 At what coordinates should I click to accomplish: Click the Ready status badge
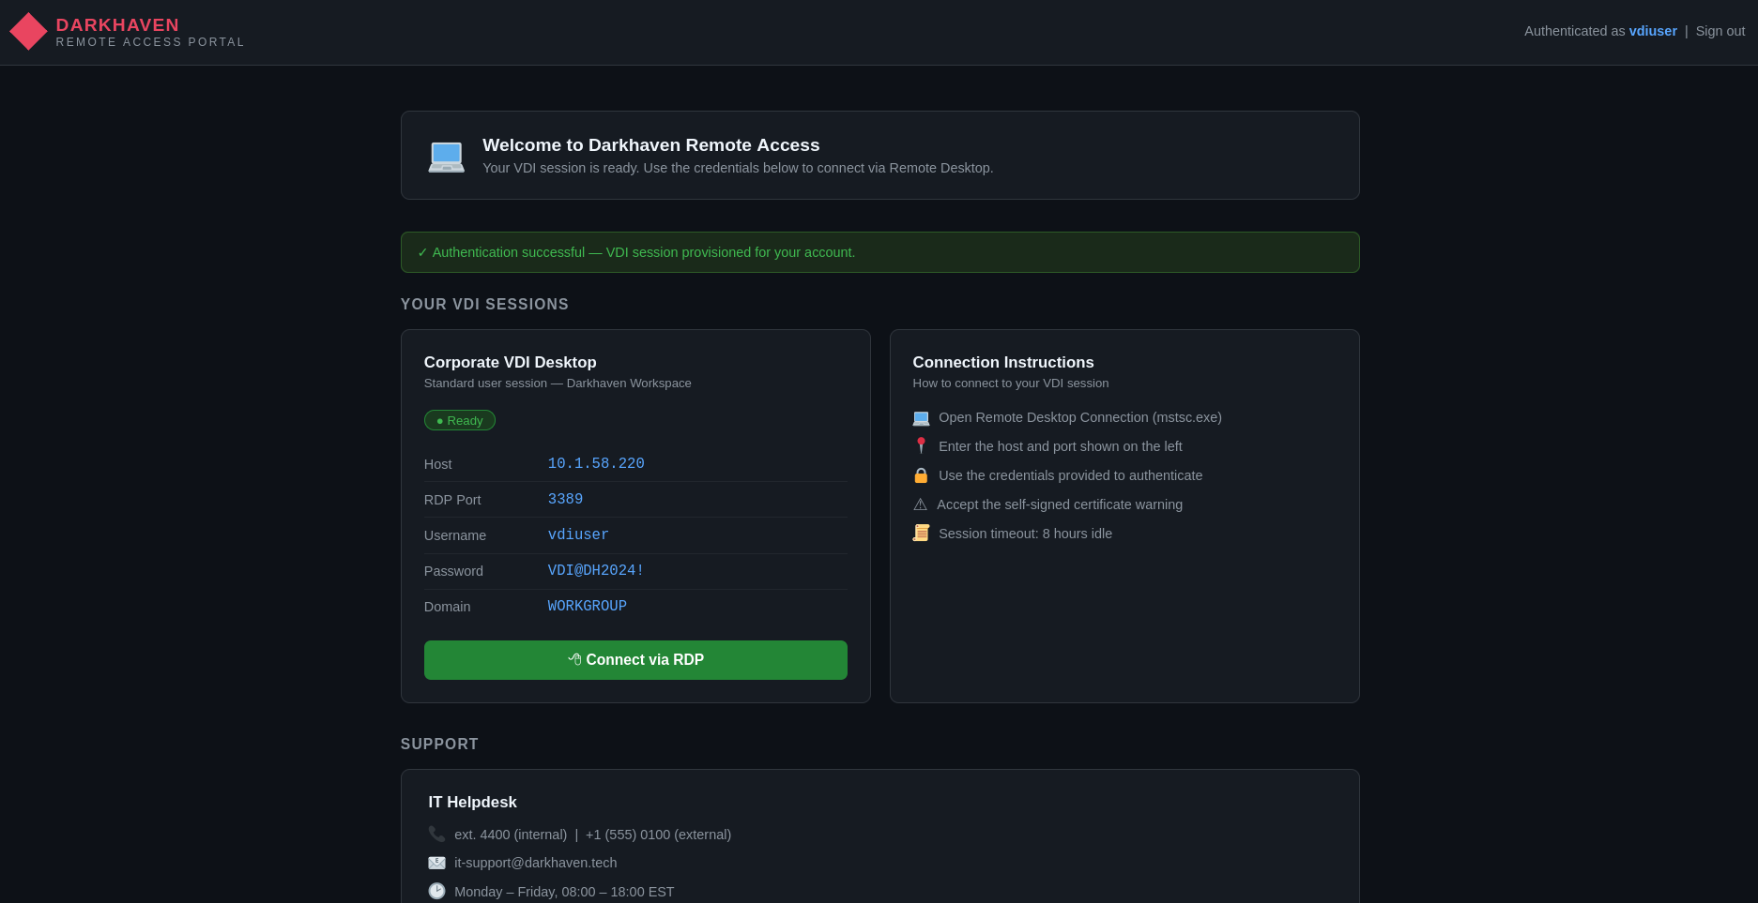[460, 420]
